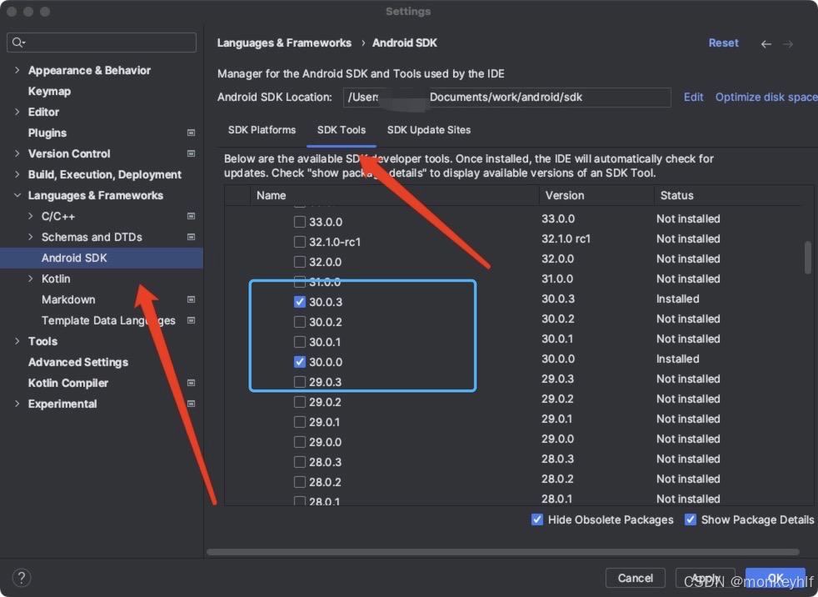818x597 pixels.
Task: Expand Appearance & Behavior section
Action: click(17, 70)
